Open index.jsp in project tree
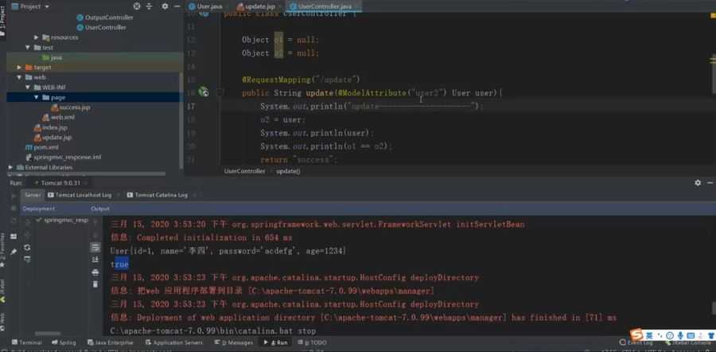Image resolution: width=716 pixels, height=352 pixels. [50, 127]
